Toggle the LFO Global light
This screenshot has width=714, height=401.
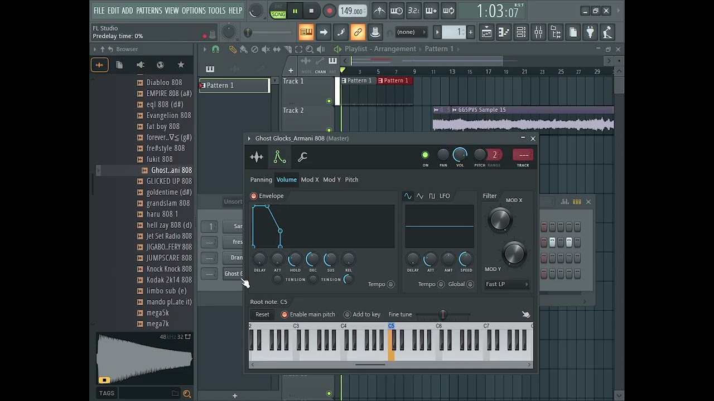click(x=470, y=284)
